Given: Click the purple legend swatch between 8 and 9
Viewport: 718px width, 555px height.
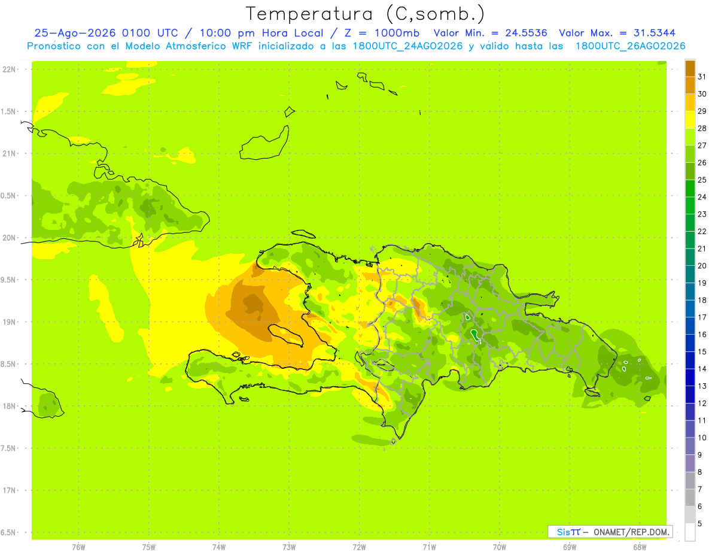Looking at the screenshot, I should point(690,463).
